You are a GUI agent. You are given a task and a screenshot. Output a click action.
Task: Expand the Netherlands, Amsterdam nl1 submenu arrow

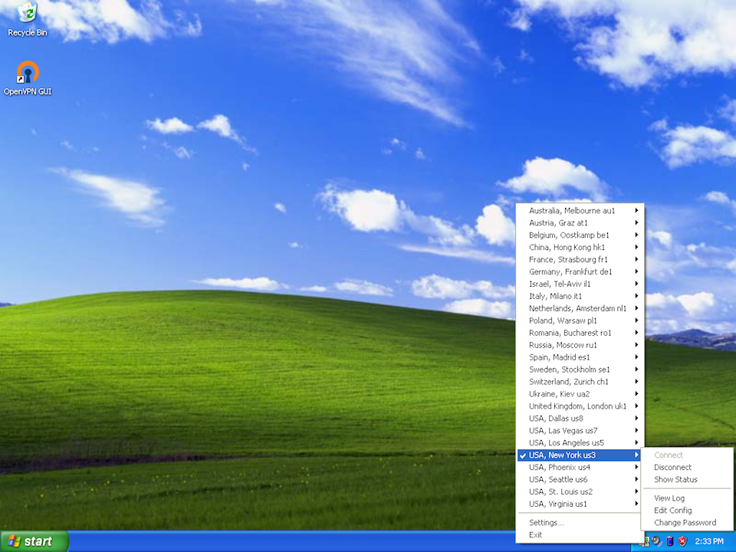(x=636, y=308)
